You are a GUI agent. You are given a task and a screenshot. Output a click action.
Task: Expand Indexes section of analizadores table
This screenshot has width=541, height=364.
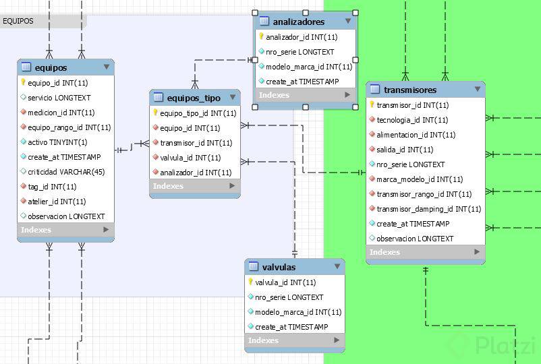click(347, 95)
